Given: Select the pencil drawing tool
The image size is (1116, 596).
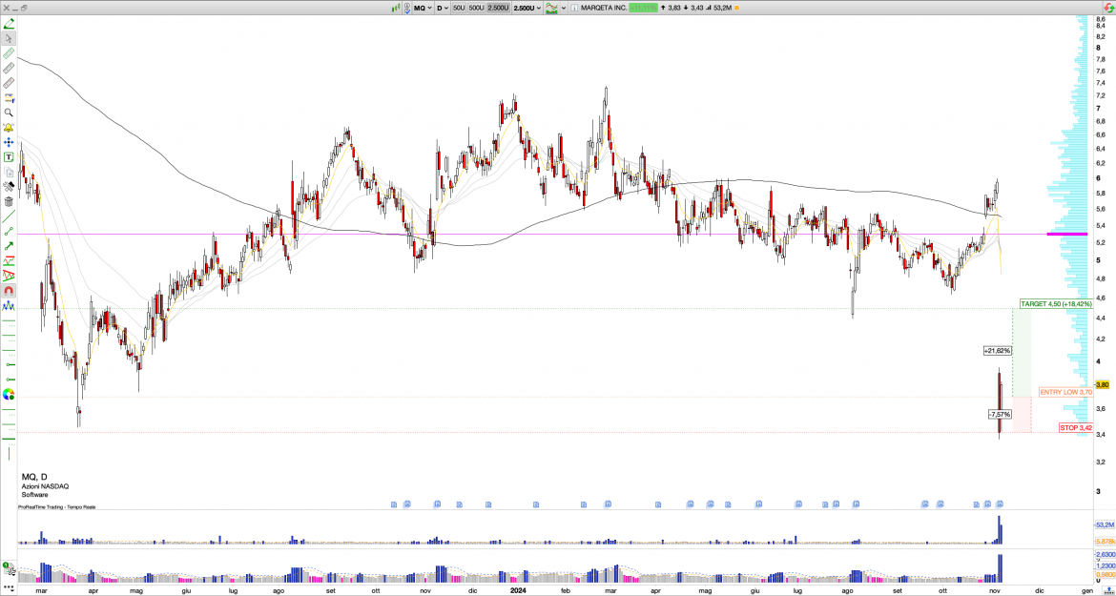Looking at the screenshot, I should click(x=9, y=21).
